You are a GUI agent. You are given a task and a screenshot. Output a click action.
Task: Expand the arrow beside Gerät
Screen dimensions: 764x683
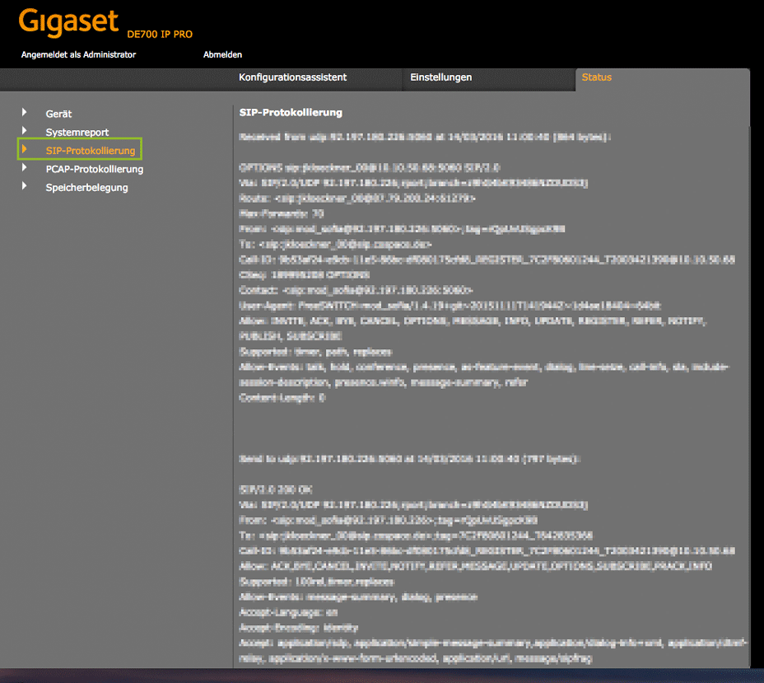(25, 113)
